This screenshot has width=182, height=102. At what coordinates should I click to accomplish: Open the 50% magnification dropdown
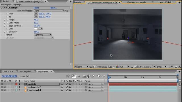click(x=83, y=67)
